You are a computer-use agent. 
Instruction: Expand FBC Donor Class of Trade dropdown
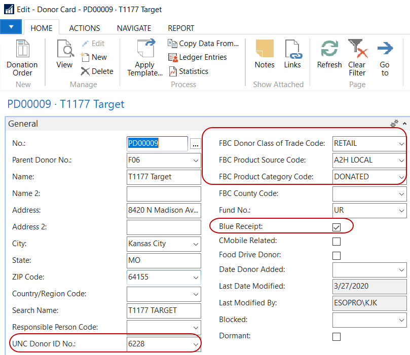(x=401, y=144)
